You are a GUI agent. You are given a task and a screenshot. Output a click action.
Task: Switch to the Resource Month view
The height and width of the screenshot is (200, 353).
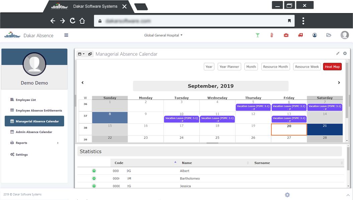[x=276, y=67]
